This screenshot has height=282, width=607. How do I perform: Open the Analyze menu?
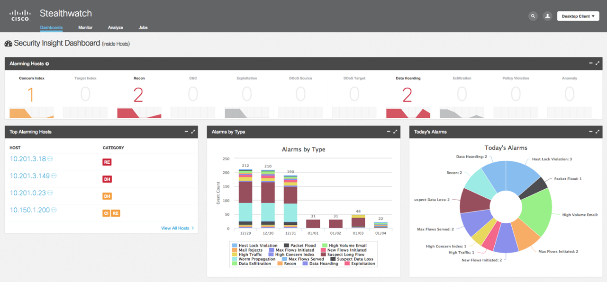(x=116, y=27)
